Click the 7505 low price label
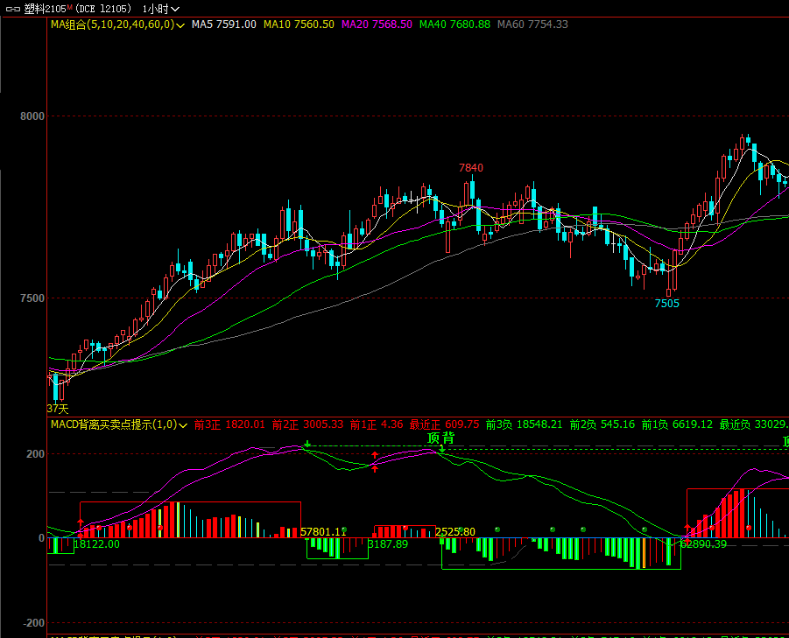The image size is (789, 638). [667, 304]
